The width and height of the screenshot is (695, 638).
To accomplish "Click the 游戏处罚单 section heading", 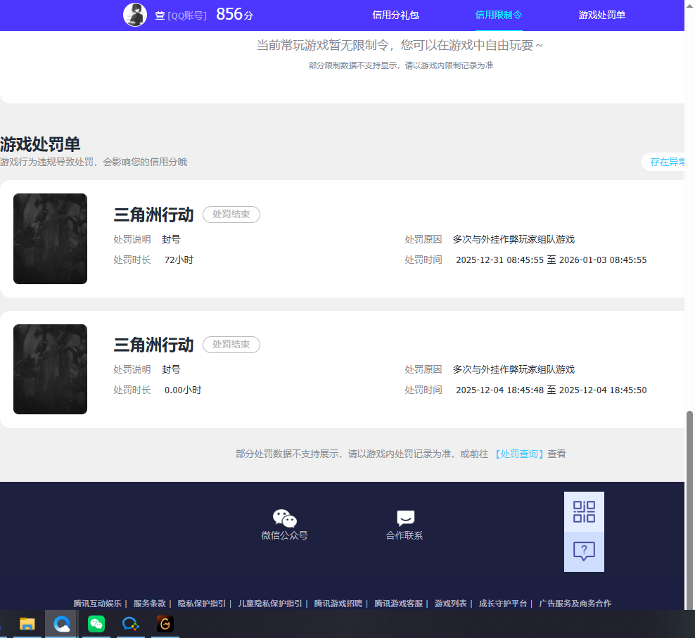I will tap(40, 144).
